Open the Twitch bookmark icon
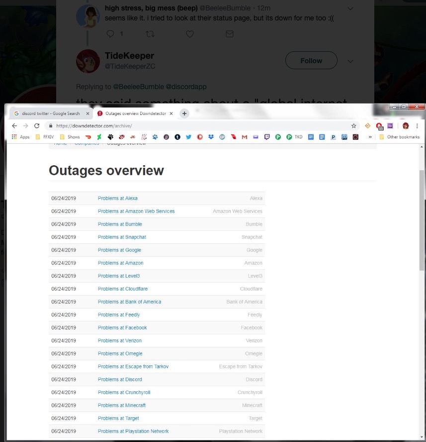 [x=267, y=137]
